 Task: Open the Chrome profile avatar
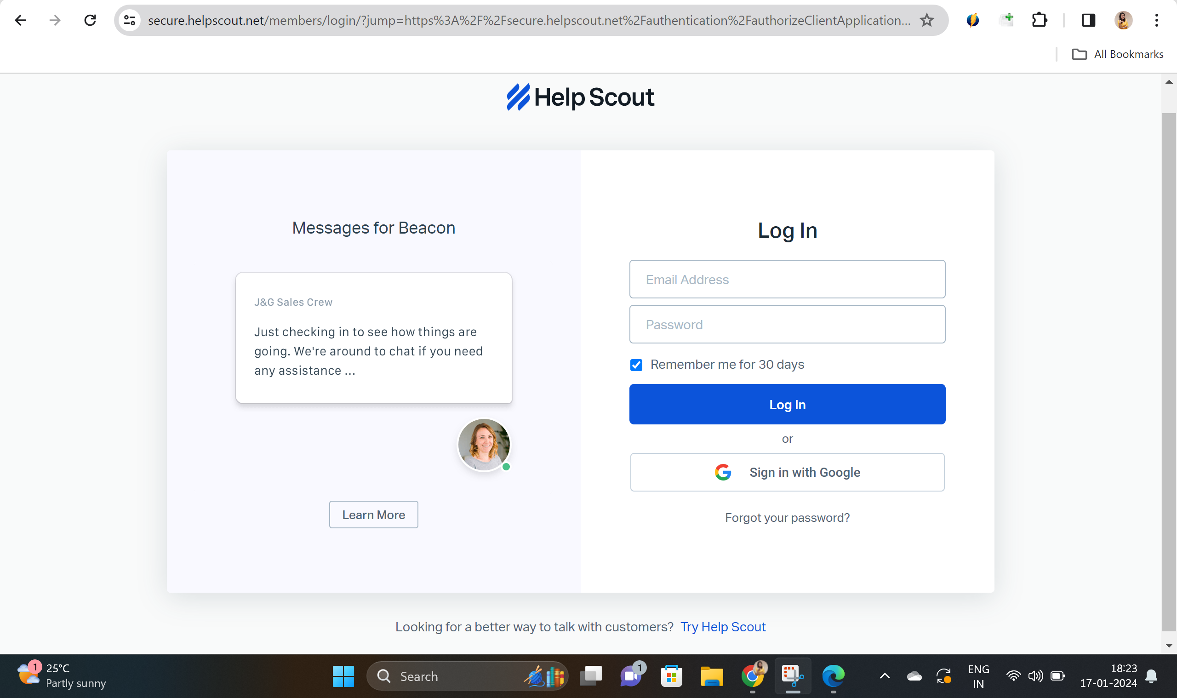[1123, 20]
